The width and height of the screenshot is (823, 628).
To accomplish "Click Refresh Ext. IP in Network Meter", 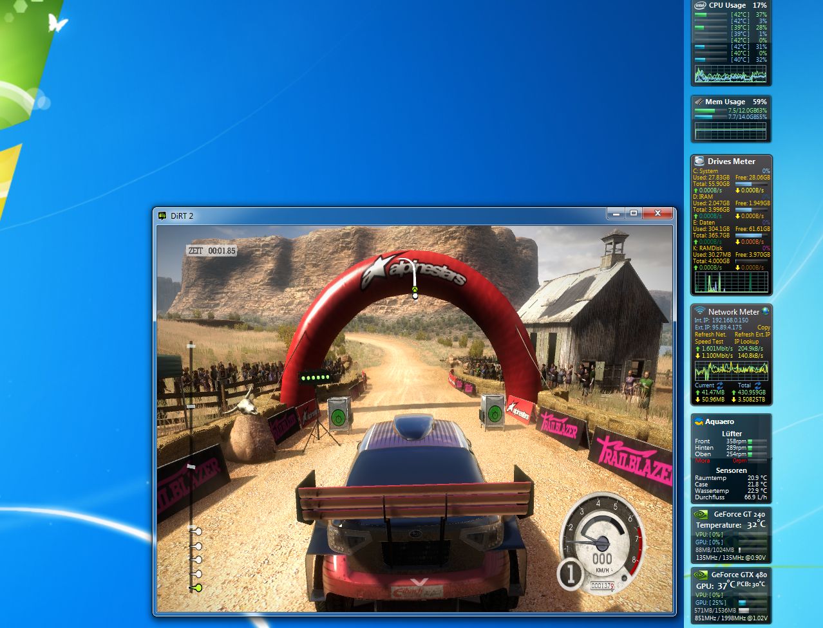I will 752,335.
